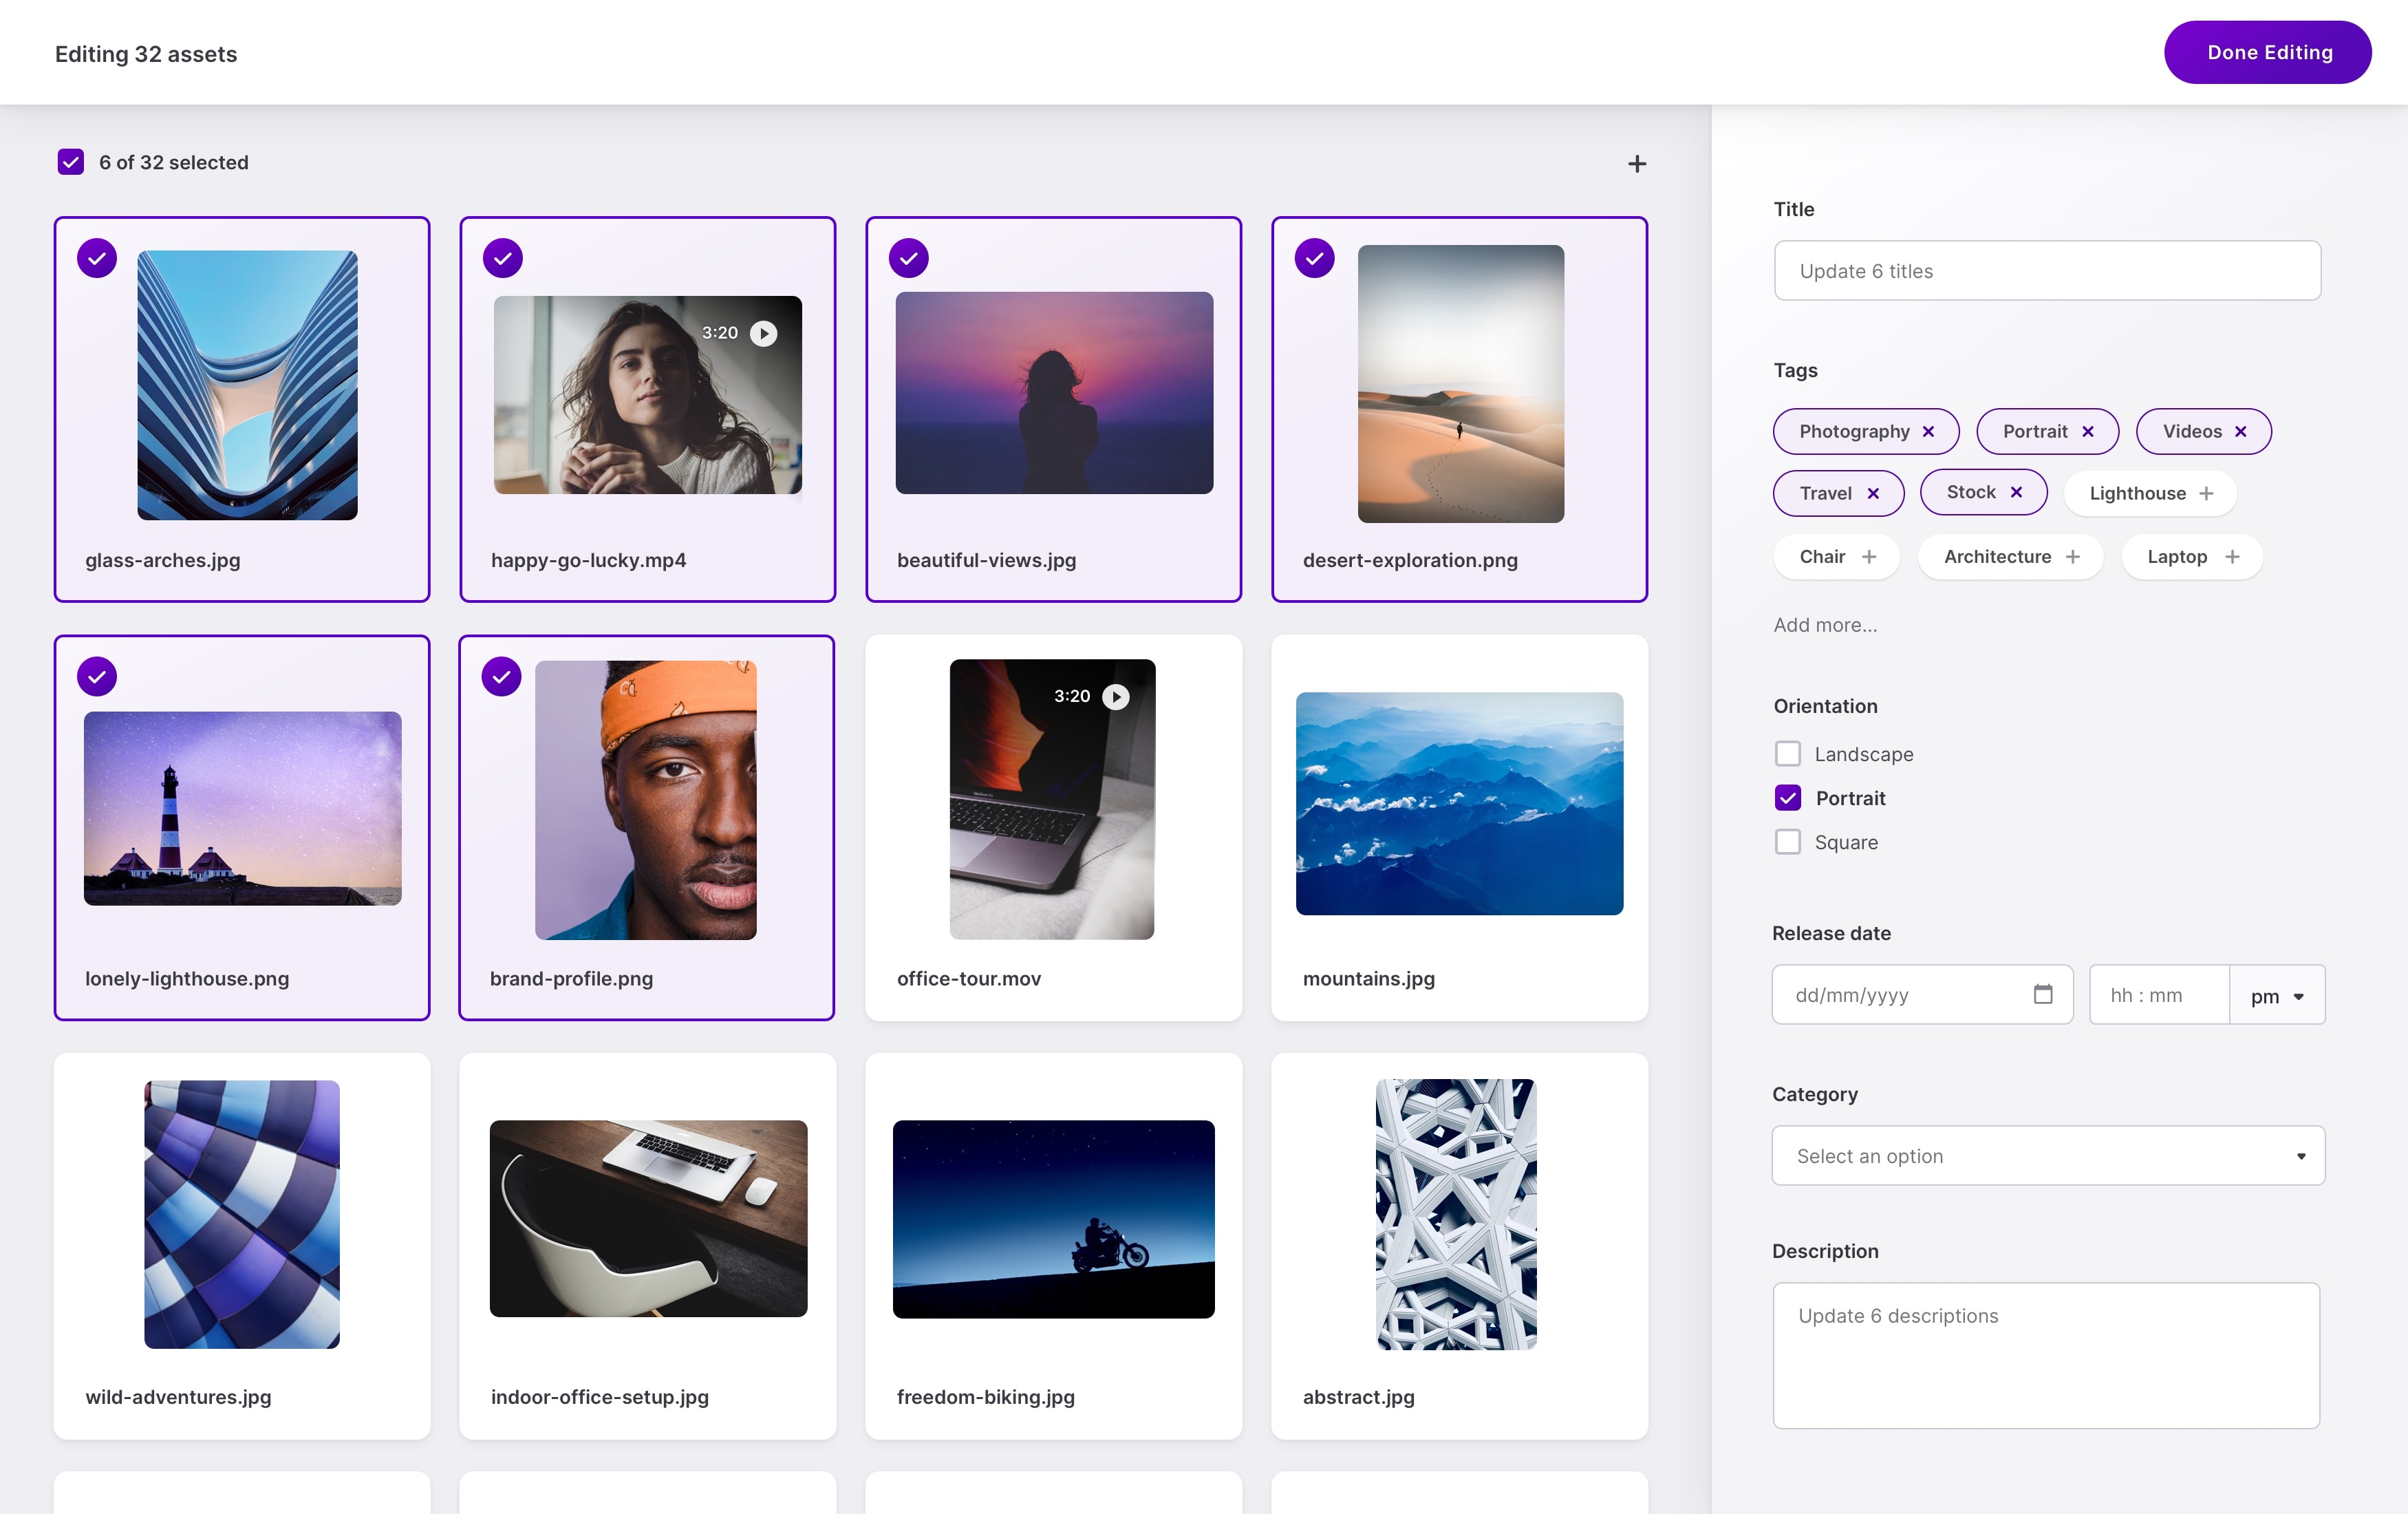The image size is (2408, 1514).
Task: Open the Category select an option dropdown
Action: tap(2046, 1155)
